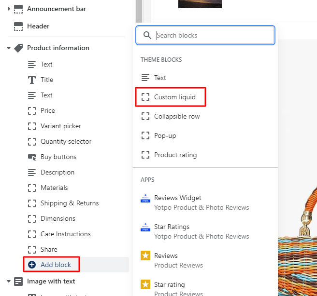Click the Add block plus icon
This screenshot has width=317, height=296.
32,265
